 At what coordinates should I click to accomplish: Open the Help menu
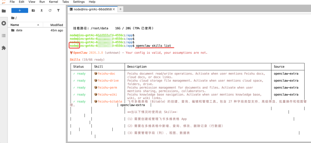tap(92, 2)
